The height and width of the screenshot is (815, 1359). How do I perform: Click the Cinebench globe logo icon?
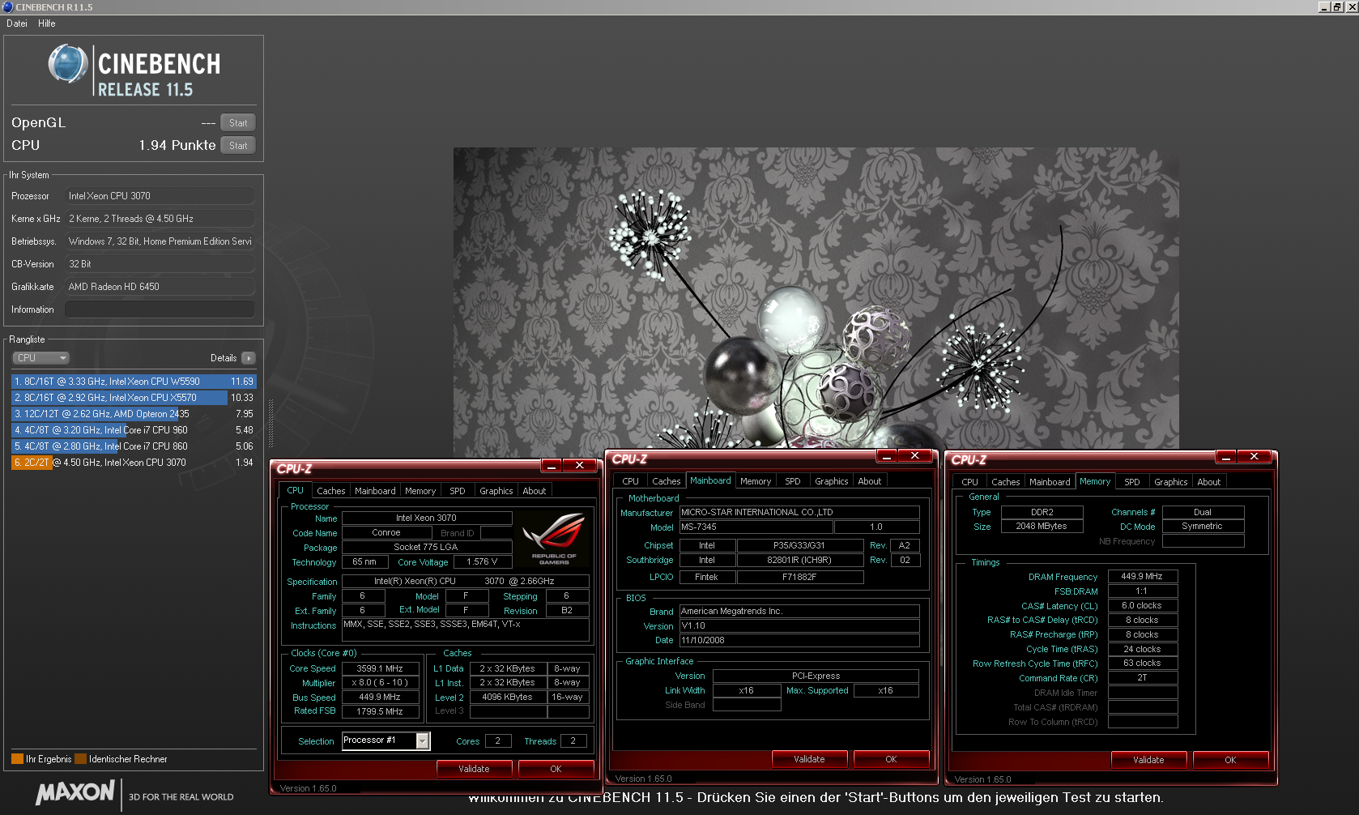pyautogui.click(x=68, y=65)
